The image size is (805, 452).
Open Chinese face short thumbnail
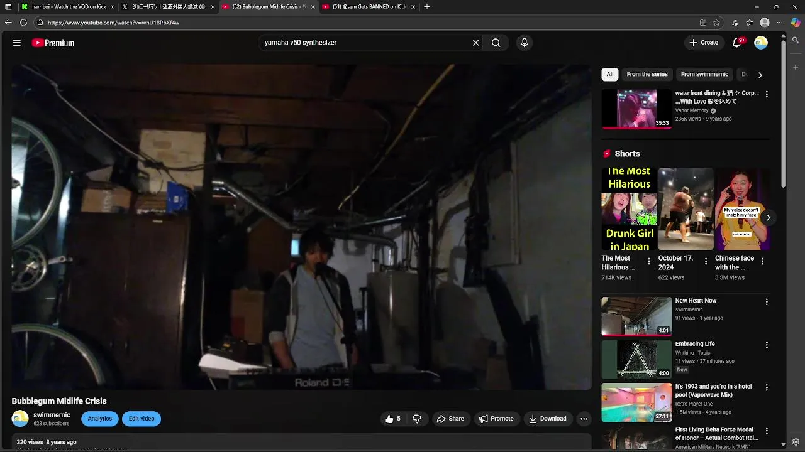pyautogui.click(x=742, y=209)
